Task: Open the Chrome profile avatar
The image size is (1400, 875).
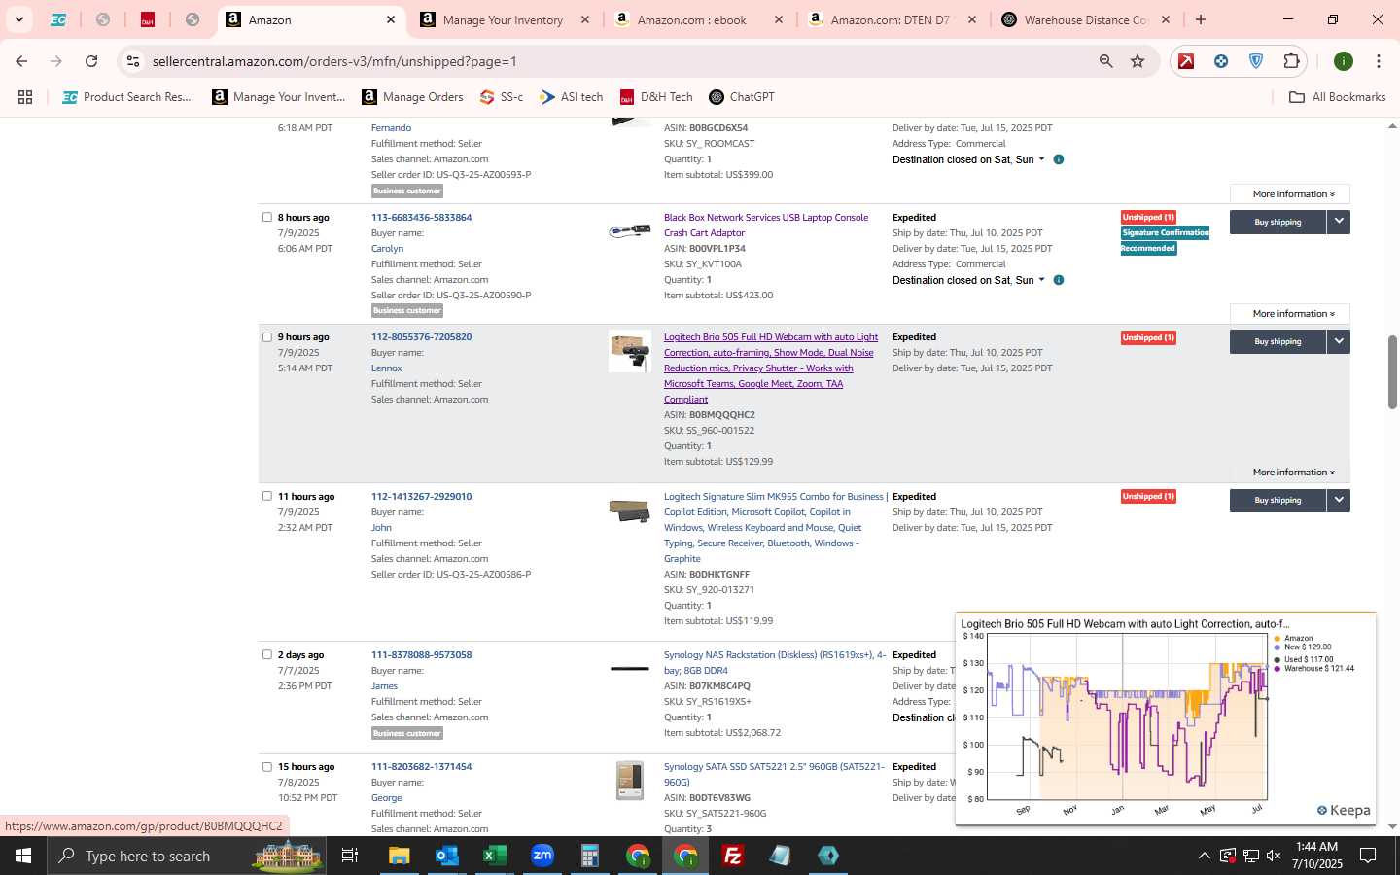Action: click(1344, 61)
